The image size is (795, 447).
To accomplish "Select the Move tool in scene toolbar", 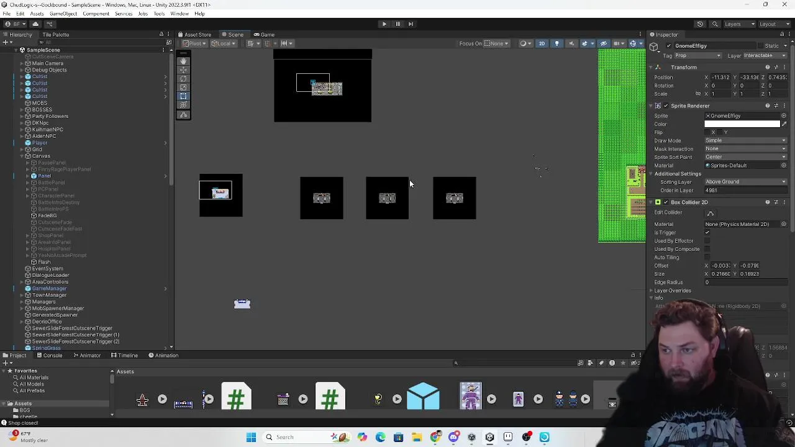I will (x=183, y=70).
